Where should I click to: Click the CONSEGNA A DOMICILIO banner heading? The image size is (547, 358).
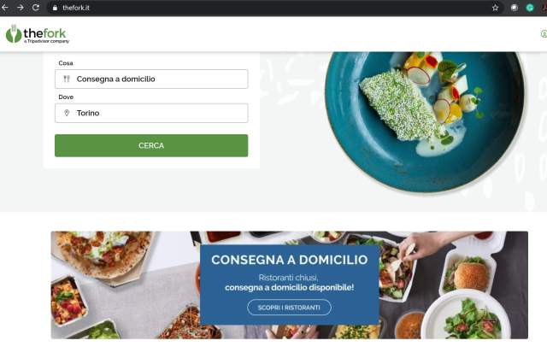[x=290, y=260]
